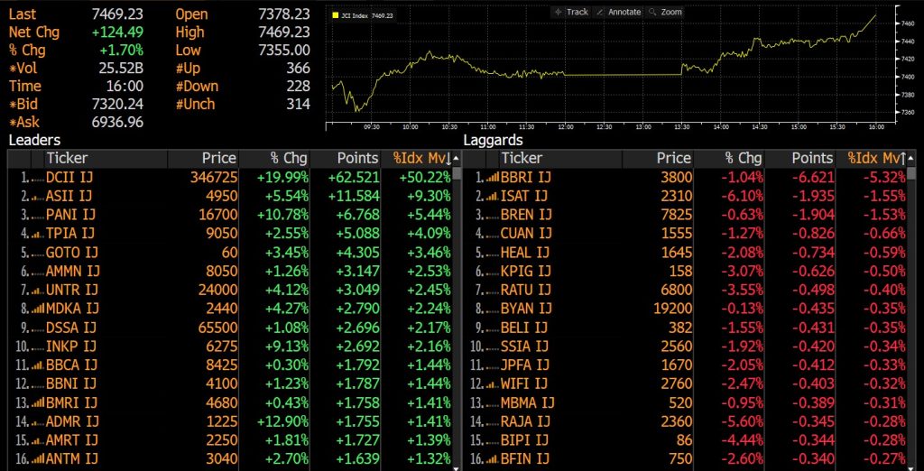The image size is (924, 471).
Task: Open the Annotate tool on the chart
Action: 617,12
